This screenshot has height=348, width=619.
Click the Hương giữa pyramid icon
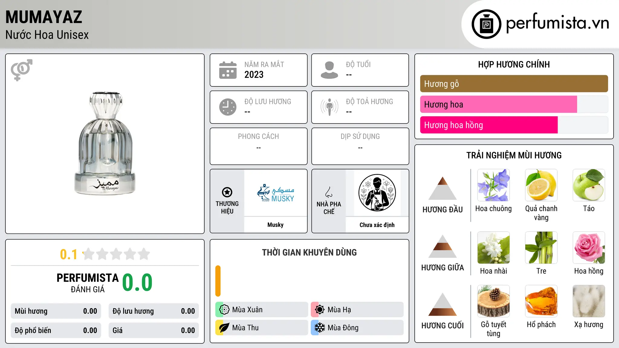[x=442, y=246]
